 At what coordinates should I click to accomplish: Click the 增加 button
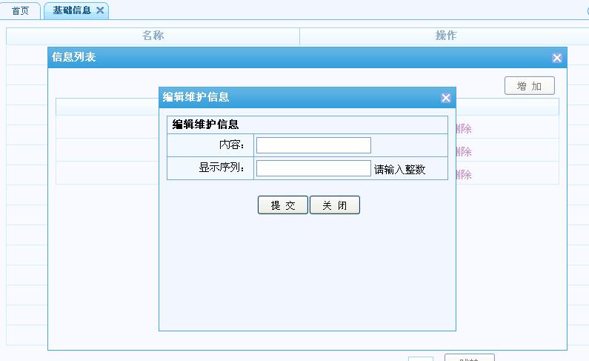(x=529, y=86)
